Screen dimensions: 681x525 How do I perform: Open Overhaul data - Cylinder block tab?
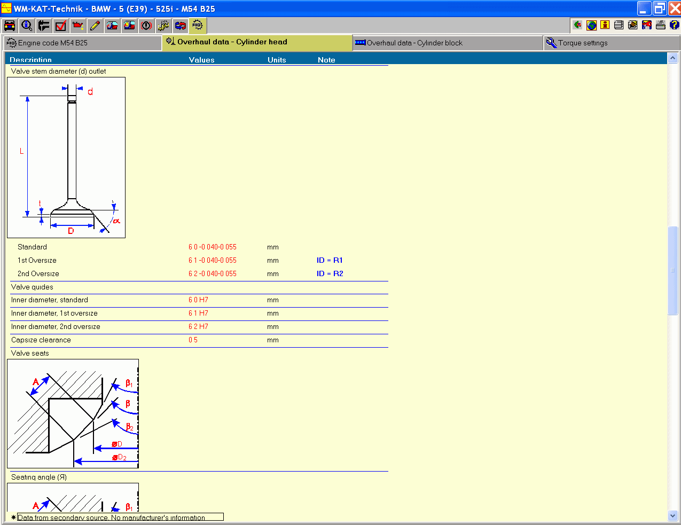click(x=448, y=43)
